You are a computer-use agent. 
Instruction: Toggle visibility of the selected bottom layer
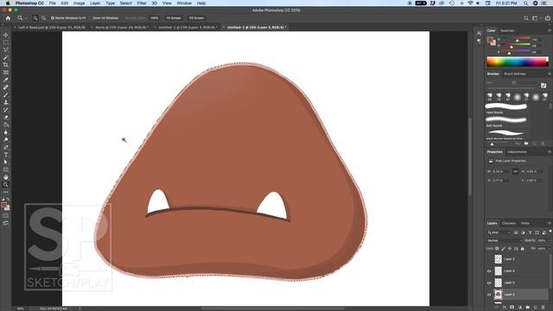(x=489, y=295)
